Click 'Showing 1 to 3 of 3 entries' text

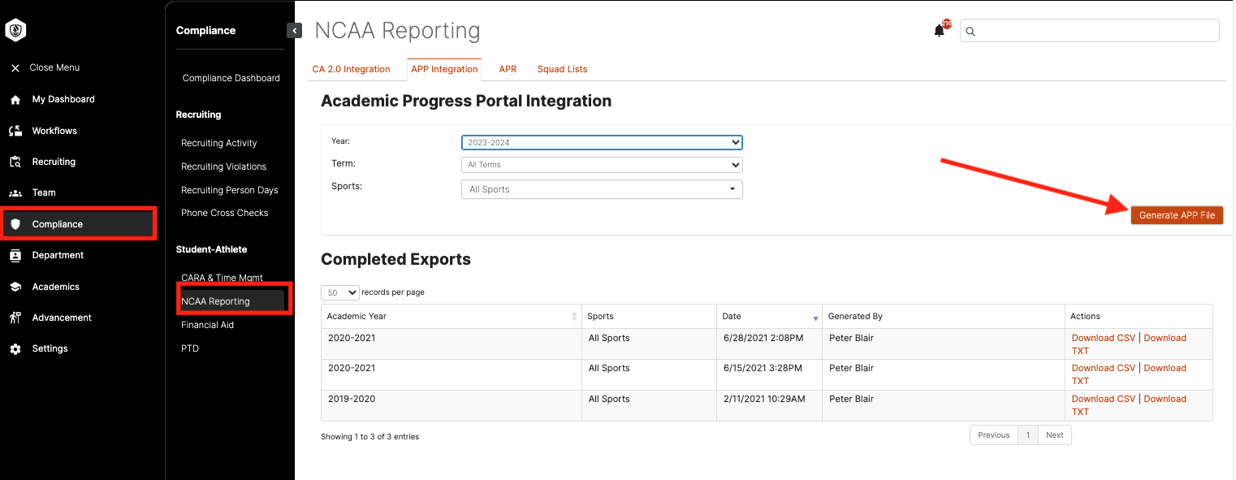(x=370, y=437)
